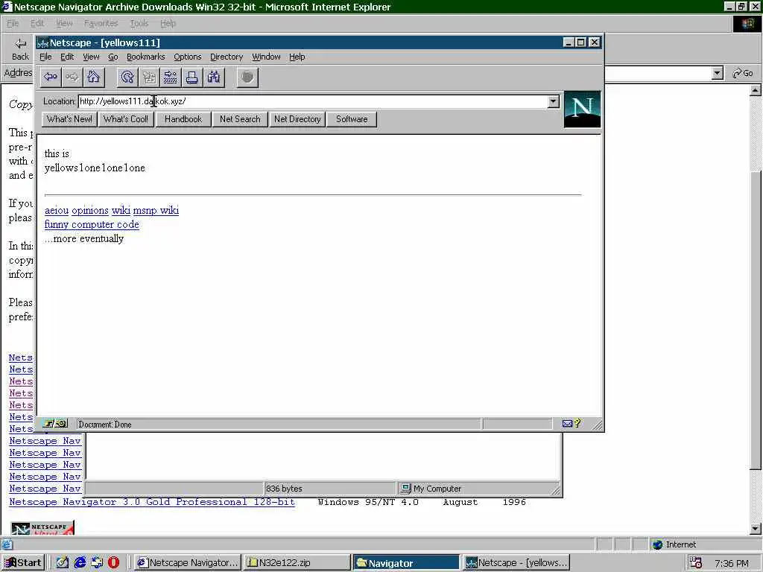
Task: Click the 7:36 PM clock
Action: 732,563
